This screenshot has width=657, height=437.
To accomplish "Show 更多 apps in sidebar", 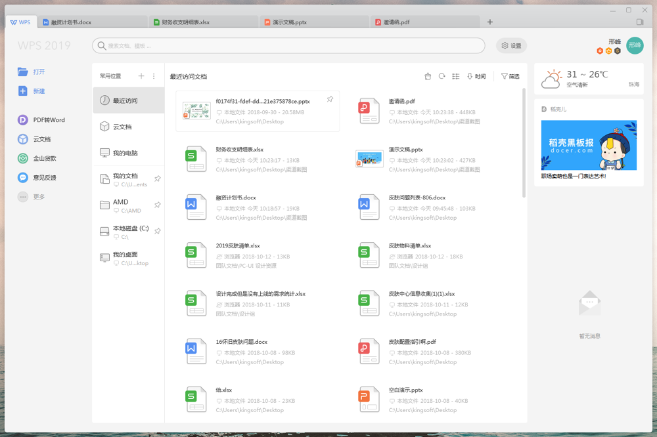I will click(x=31, y=197).
